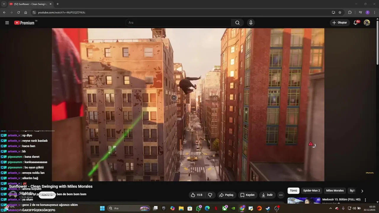The image size is (379, 213).
Task: Open browser home page button
Action: tap(26, 12)
